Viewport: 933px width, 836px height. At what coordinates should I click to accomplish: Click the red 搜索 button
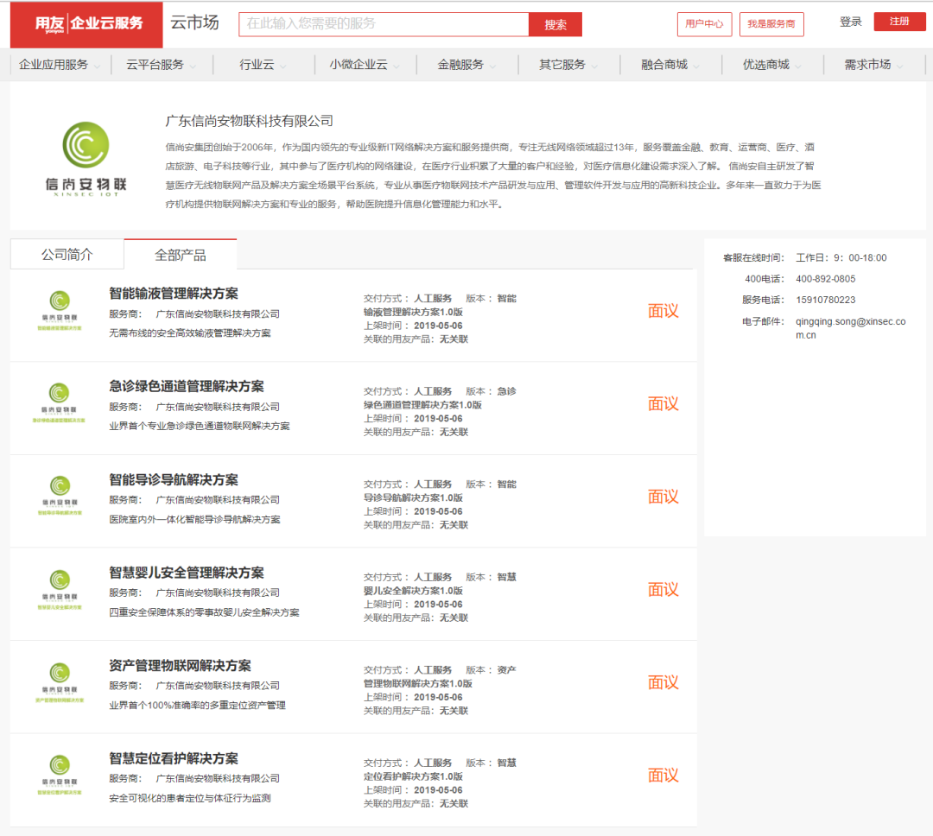point(555,24)
